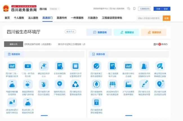Viewport: 183px width, 121px height.
Task: Click the mobile phone icon in the header
Action: (134, 8)
